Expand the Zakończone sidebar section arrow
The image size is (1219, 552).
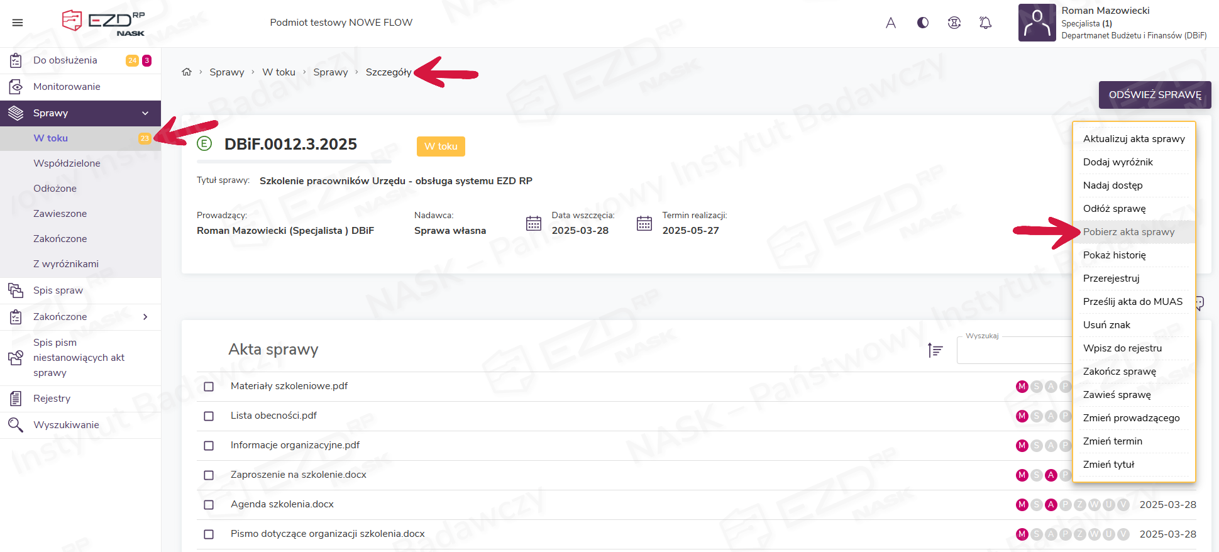point(145,317)
